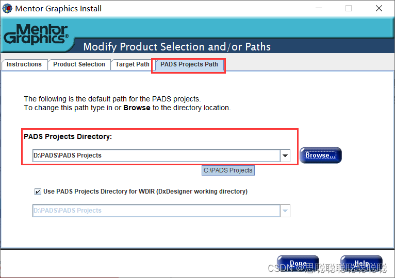
Task: Choose the C:\PADS Projects suggestion
Action: coord(228,170)
